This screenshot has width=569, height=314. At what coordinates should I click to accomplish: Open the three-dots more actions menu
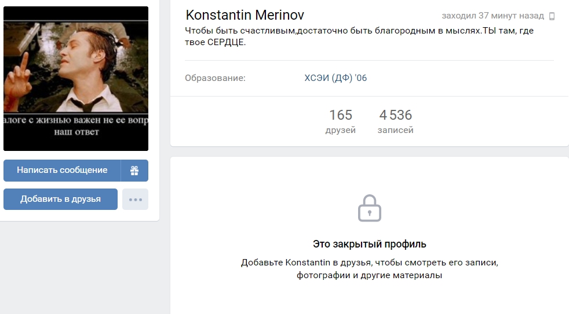click(136, 199)
